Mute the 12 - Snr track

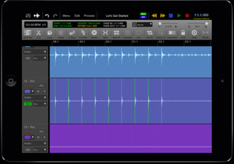pyautogui.click(x=38, y=92)
